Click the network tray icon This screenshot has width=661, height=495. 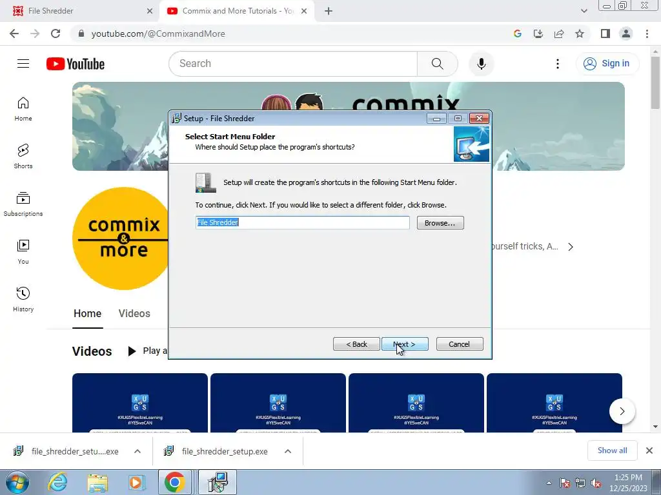pyautogui.click(x=580, y=483)
